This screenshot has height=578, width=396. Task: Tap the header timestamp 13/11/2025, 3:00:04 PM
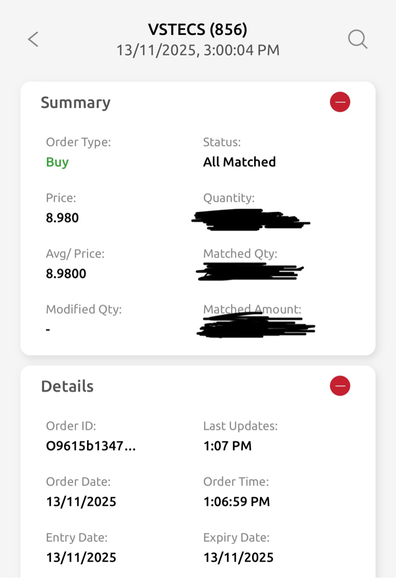click(197, 50)
